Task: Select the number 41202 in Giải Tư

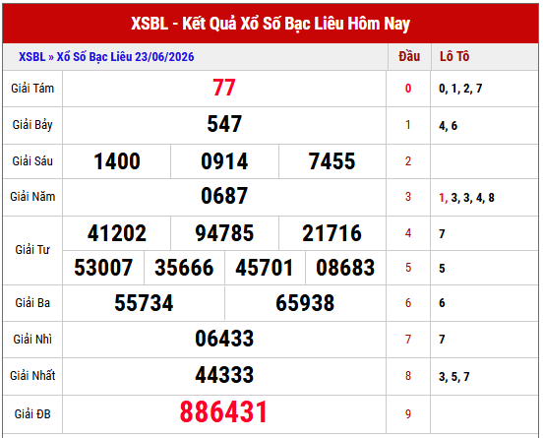Action: (117, 233)
